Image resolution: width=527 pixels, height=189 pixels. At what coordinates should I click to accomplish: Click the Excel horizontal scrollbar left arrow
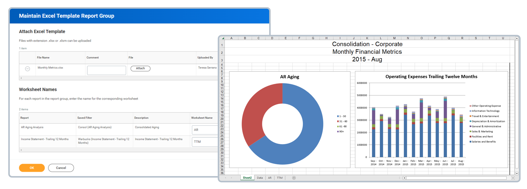(404, 178)
